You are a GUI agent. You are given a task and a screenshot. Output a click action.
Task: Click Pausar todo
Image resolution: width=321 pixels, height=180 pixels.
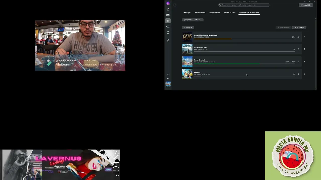click(299, 28)
